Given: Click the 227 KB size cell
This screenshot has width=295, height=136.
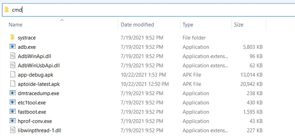Looking at the screenshot, I should coord(255,130).
